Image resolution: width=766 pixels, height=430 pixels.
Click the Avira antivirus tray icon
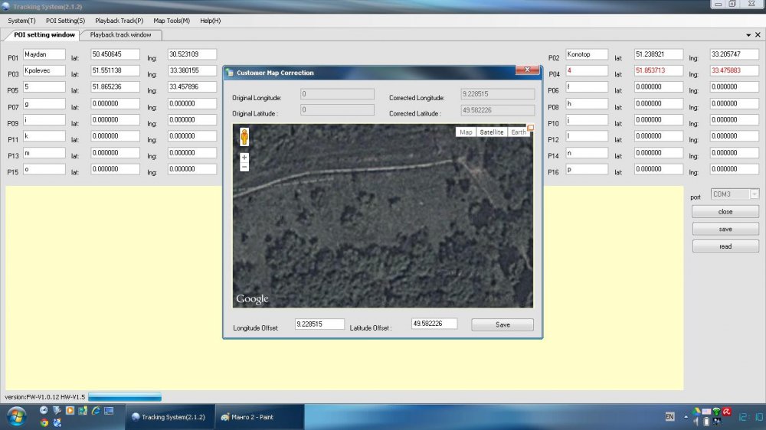[725, 411]
